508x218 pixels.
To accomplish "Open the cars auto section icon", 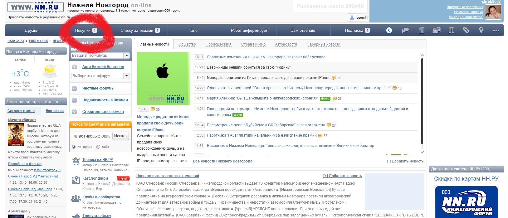I will tap(437, 30).
